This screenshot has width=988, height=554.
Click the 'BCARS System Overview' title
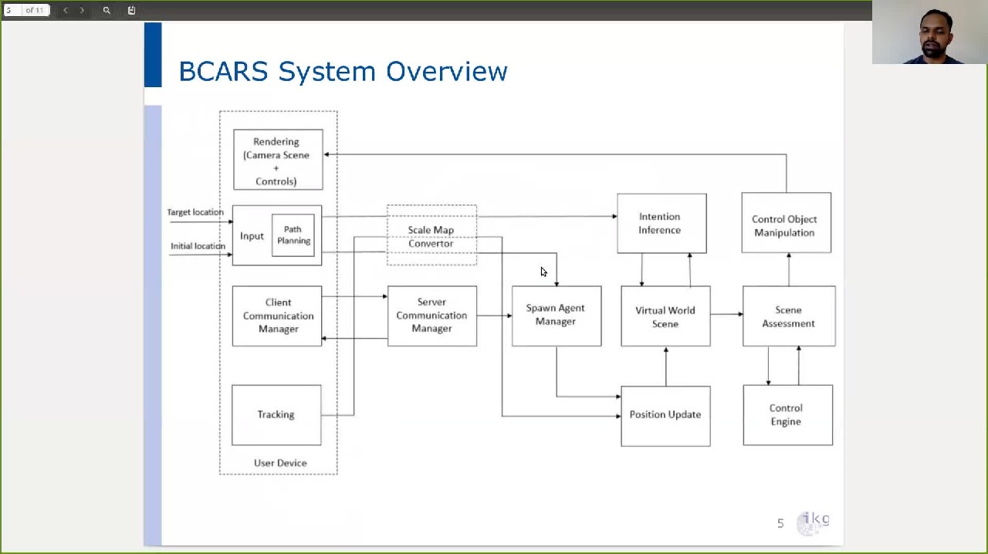pyautogui.click(x=343, y=71)
